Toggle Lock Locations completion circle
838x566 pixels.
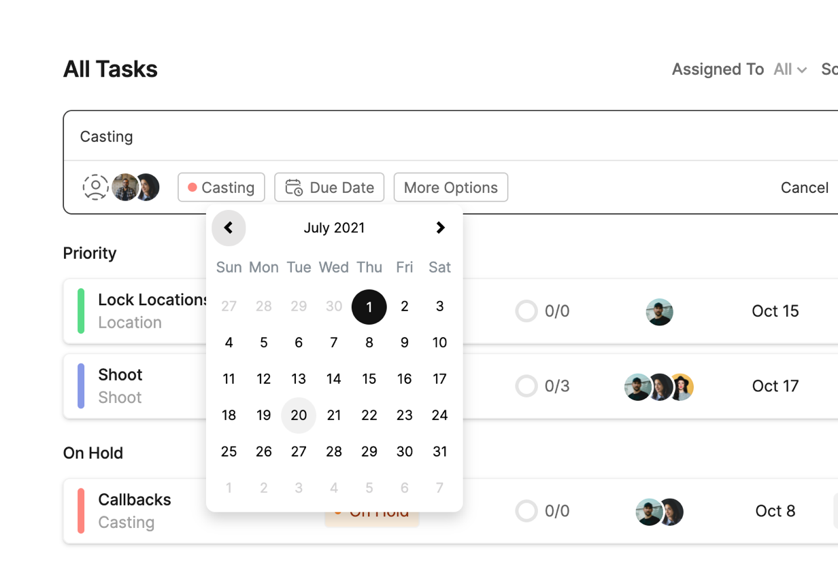pos(526,312)
